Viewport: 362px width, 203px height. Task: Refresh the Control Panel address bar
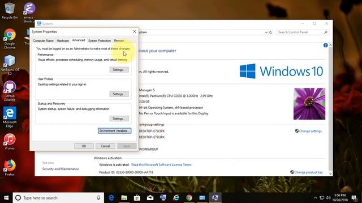pos(271,32)
